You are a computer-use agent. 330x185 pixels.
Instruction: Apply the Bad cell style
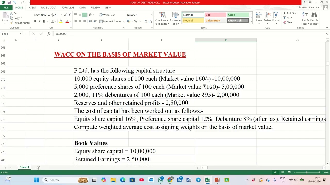click(x=216, y=15)
